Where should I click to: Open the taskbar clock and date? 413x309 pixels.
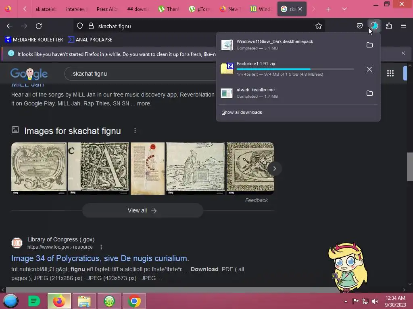(x=395, y=301)
